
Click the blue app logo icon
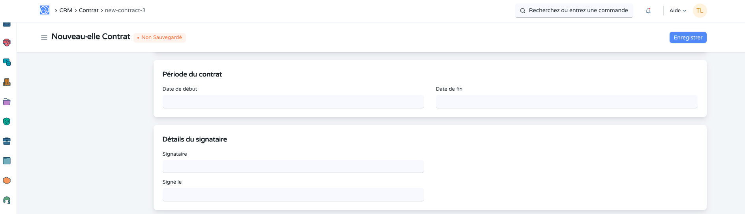(x=45, y=10)
